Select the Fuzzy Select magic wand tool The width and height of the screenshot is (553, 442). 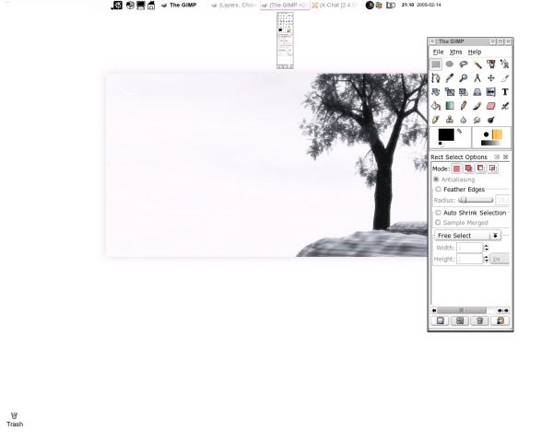477,64
